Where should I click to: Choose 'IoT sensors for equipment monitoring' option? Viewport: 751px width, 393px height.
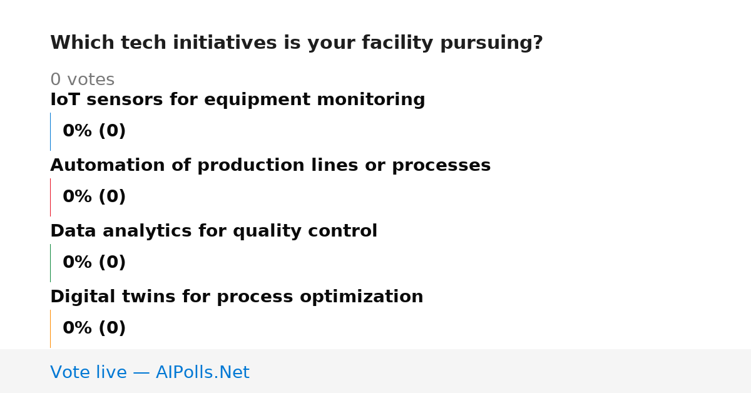coord(237,100)
